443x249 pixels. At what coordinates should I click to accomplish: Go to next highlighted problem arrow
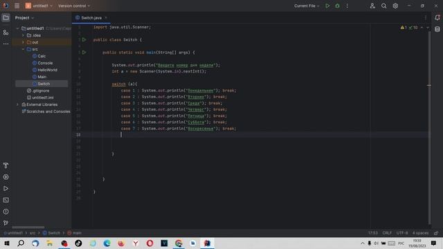(x=428, y=28)
